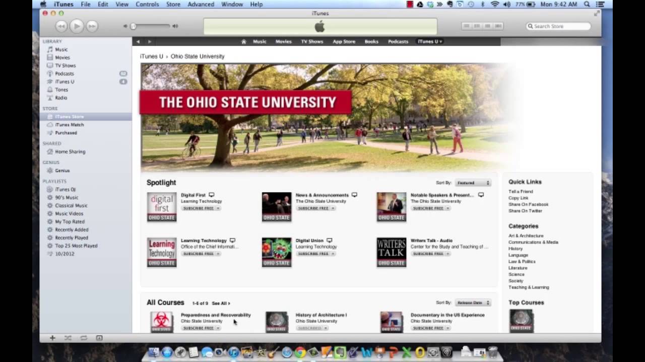Open the Advanced menu in the menu bar
The image size is (645, 362).
(201, 4)
